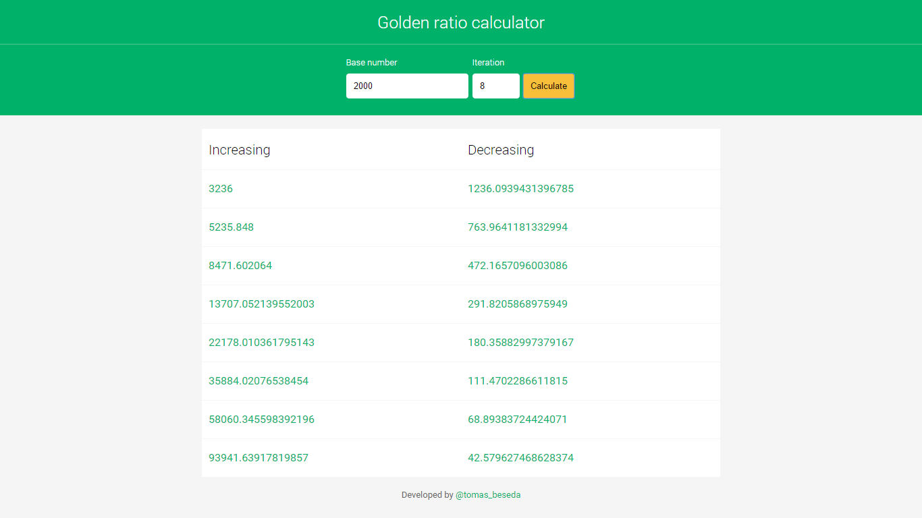Click the decreasing value 763.9641181332994

point(518,227)
